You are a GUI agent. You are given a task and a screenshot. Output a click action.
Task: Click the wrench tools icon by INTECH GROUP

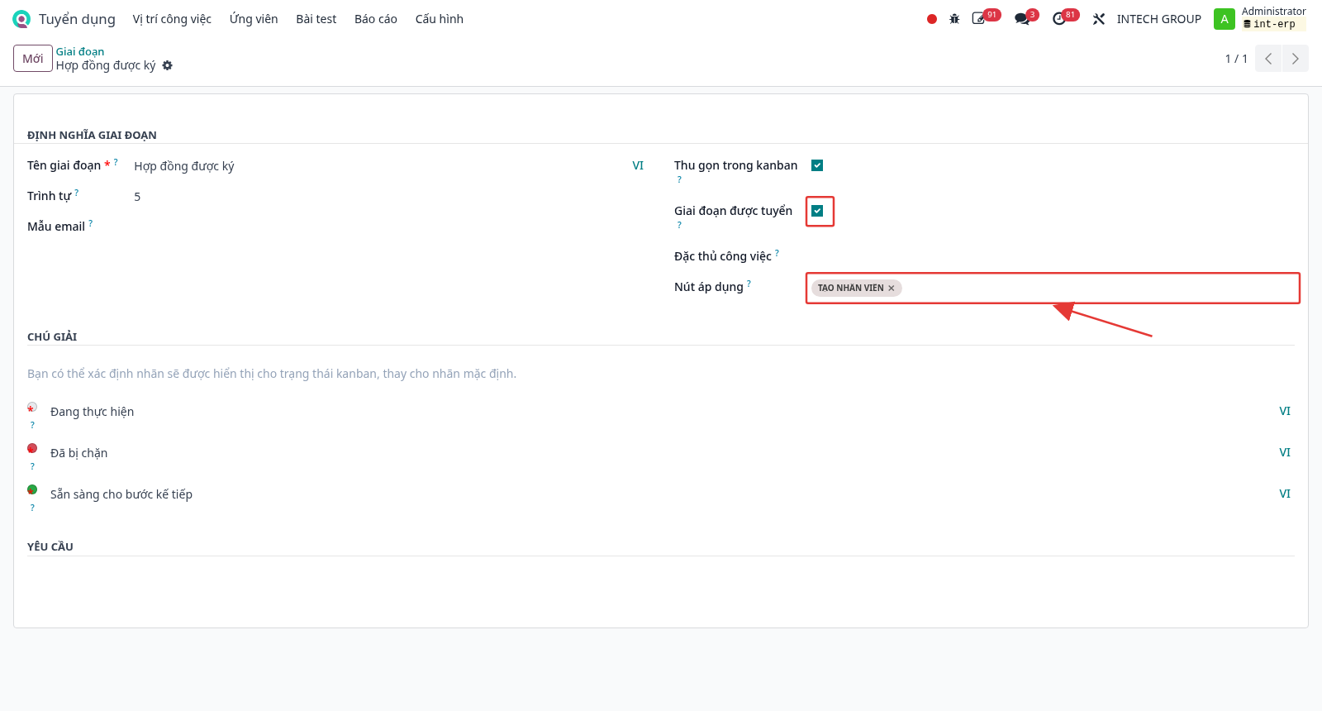[1099, 19]
